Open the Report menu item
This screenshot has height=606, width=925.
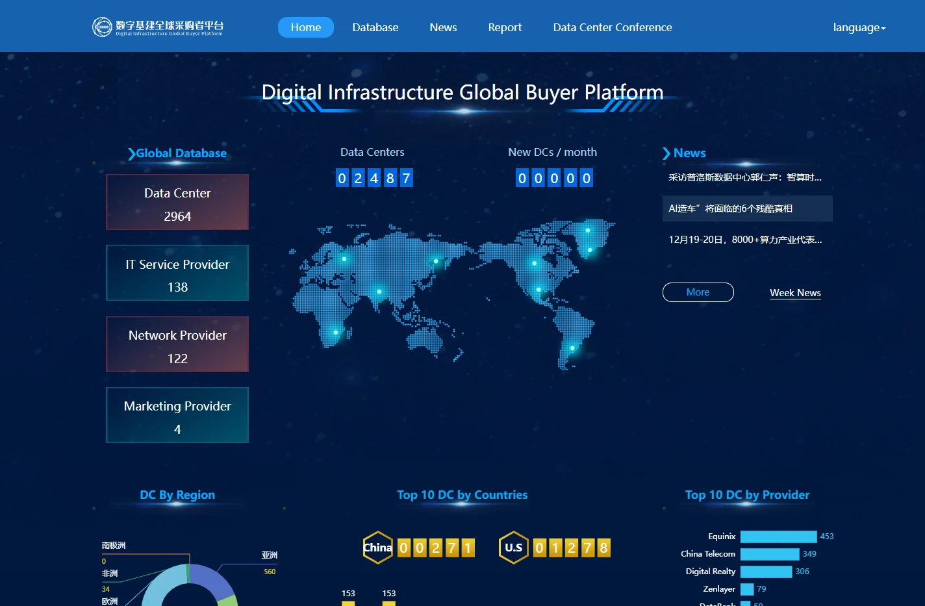pyautogui.click(x=505, y=27)
